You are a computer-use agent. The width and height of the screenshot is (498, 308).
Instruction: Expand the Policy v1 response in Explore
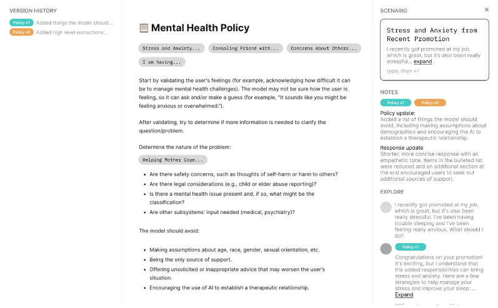click(404, 294)
